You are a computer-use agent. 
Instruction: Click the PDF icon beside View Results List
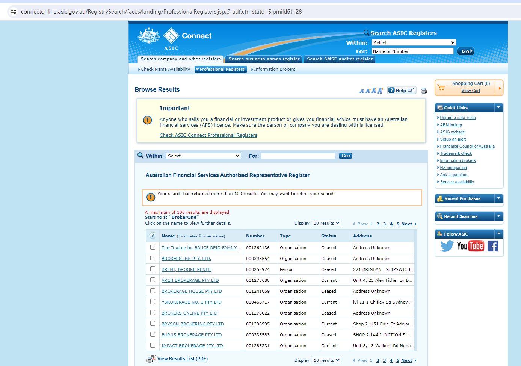(x=151, y=359)
